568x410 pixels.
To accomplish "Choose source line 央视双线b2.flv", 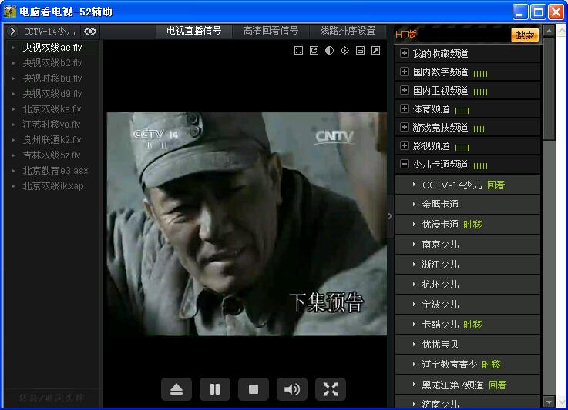I will click(x=52, y=63).
